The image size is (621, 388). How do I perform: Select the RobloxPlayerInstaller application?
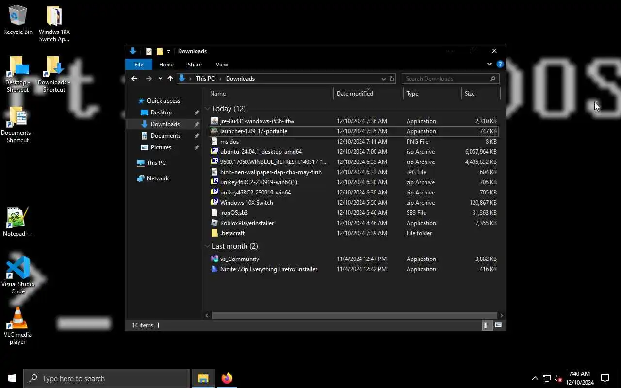point(354,223)
